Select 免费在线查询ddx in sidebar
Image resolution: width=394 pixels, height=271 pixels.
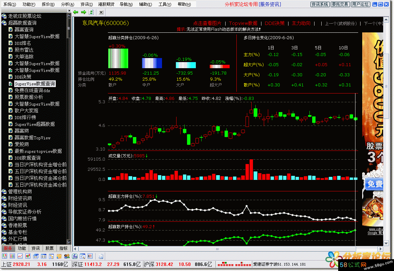click(32, 90)
